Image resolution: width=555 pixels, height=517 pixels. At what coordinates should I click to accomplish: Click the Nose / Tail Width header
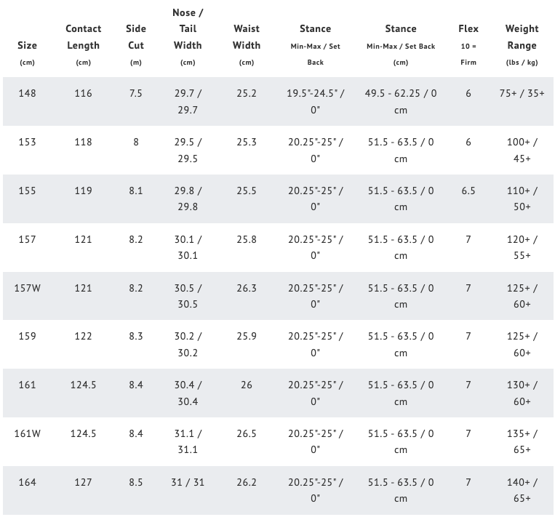[x=188, y=29]
